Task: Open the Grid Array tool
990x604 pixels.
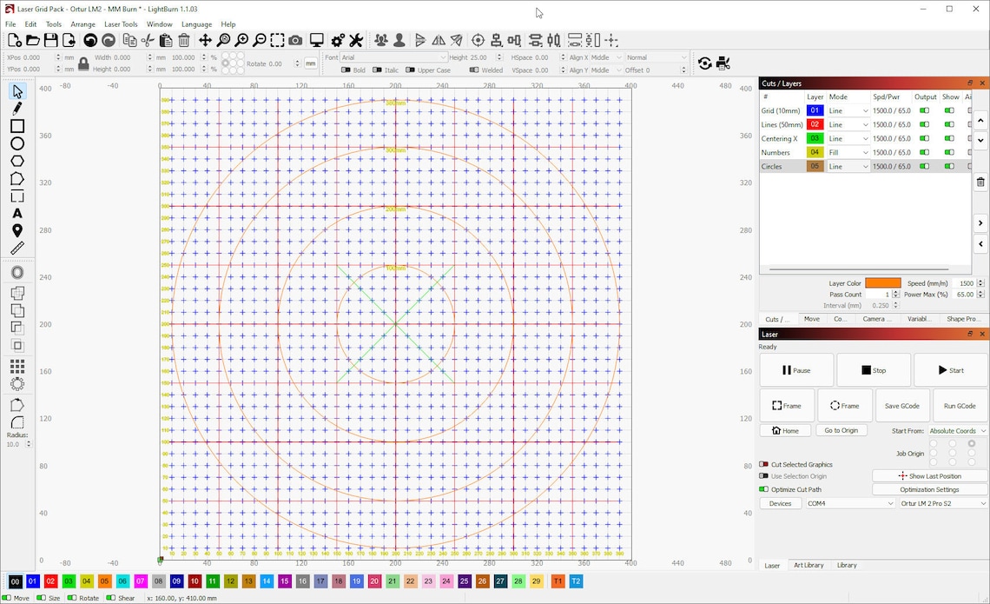Action: 17,367
